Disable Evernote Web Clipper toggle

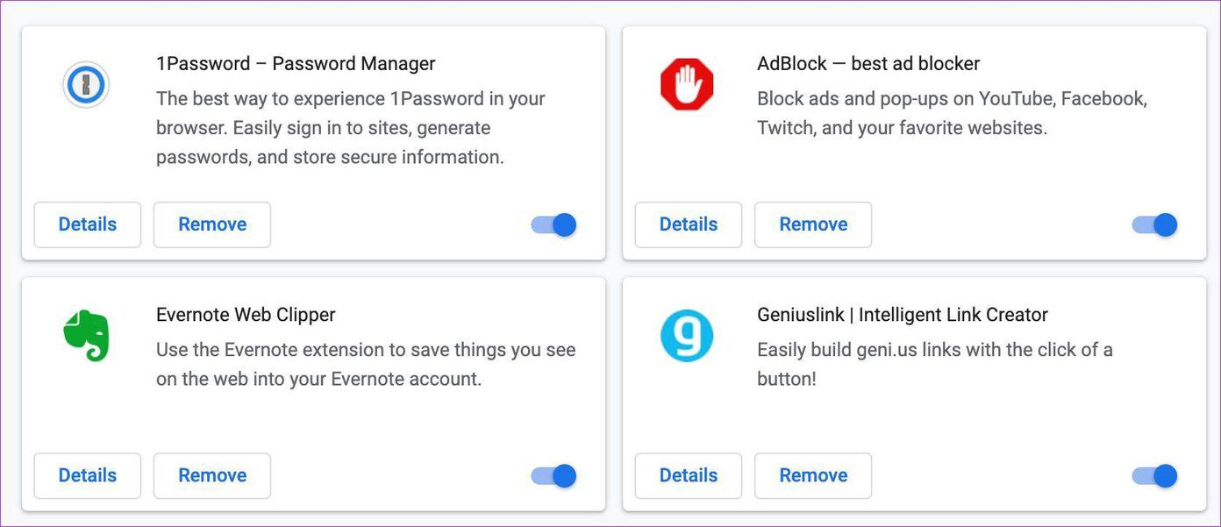(x=554, y=476)
